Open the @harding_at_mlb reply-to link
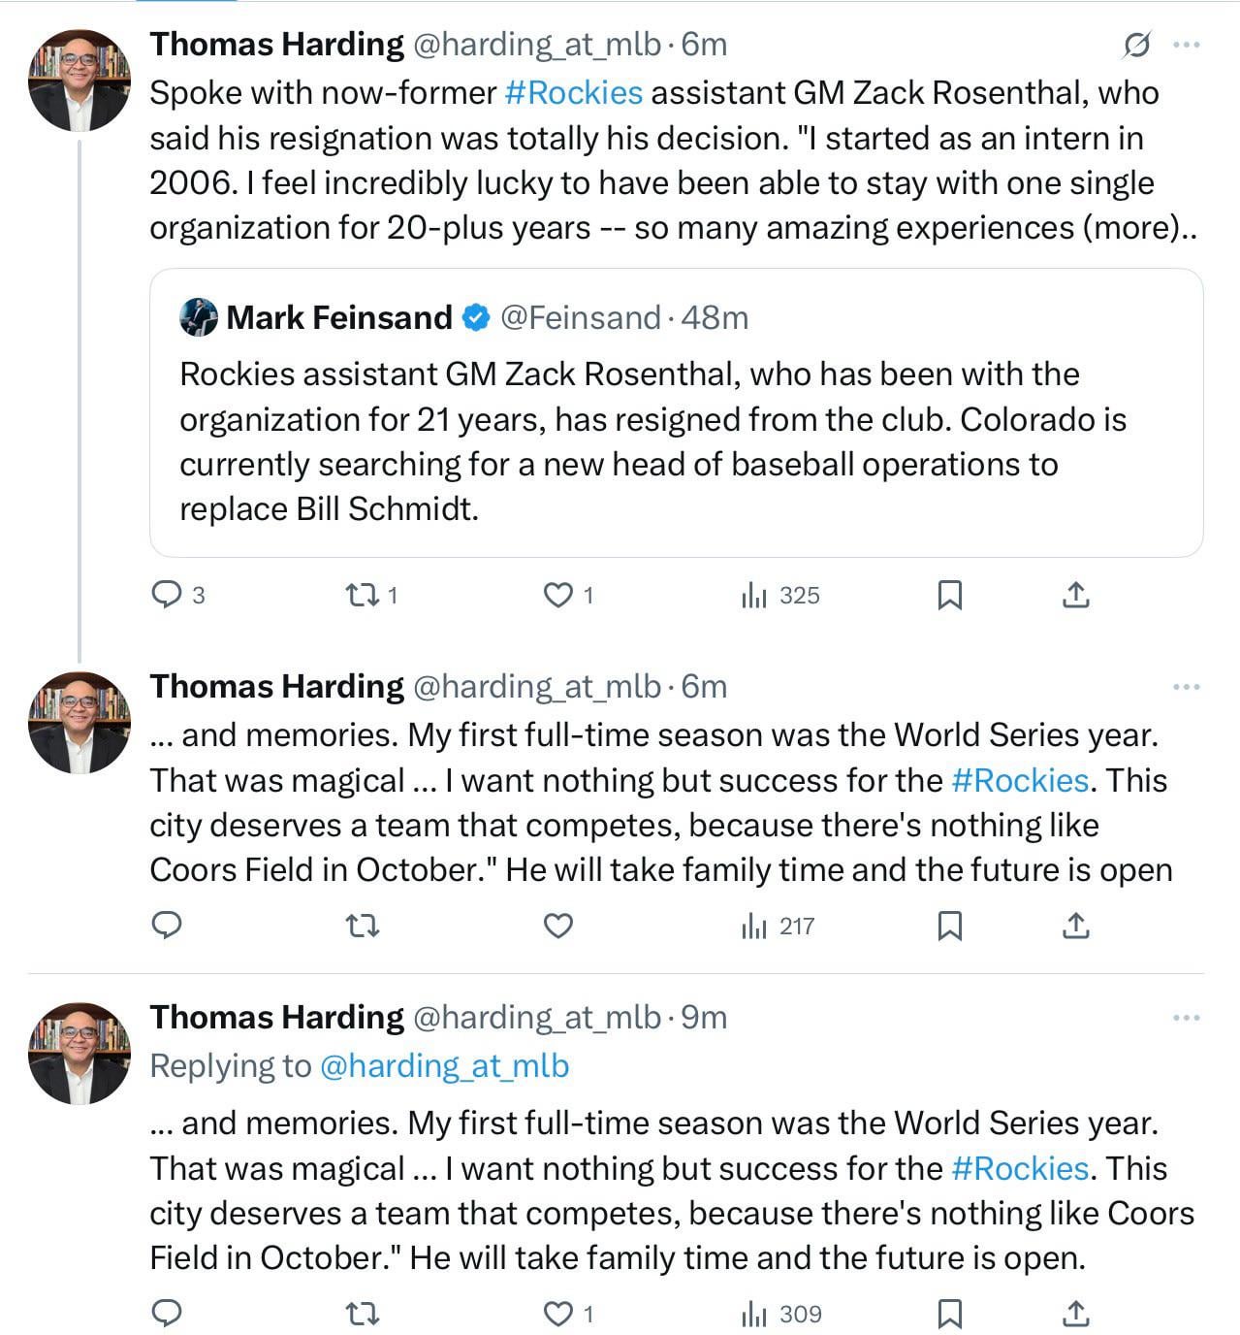 (x=443, y=1066)
